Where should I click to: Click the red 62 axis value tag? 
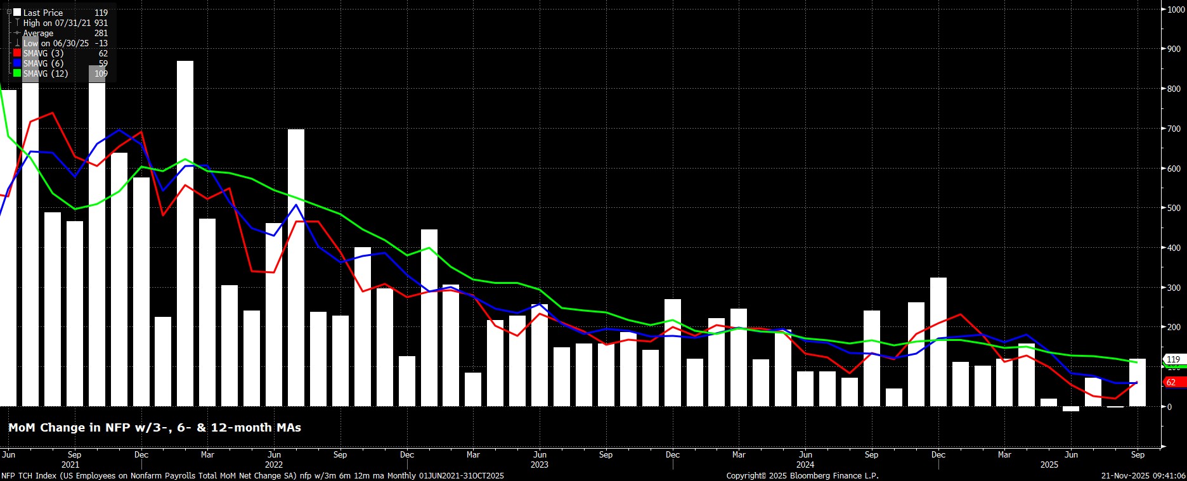(1173, 382)
